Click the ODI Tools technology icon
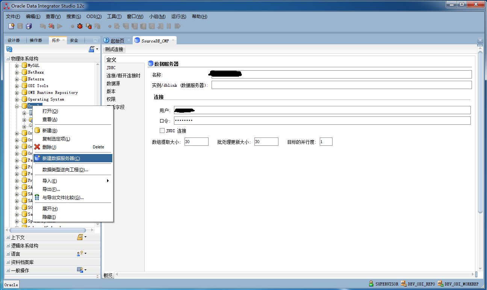The width and height of the screenshot is (487, 290). 24,86
